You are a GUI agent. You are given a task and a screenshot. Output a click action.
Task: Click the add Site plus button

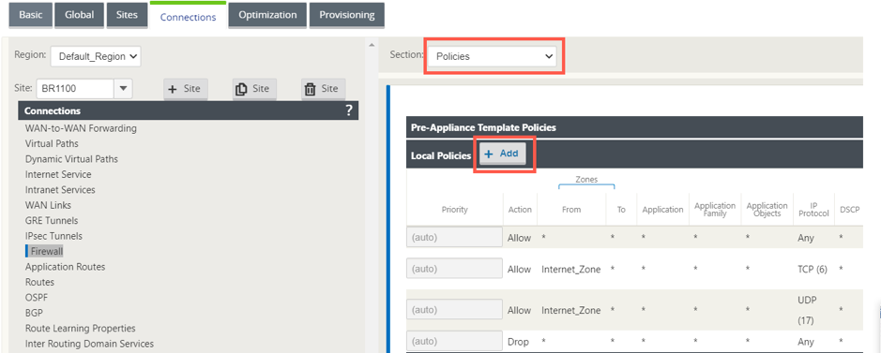coord(186,89)
